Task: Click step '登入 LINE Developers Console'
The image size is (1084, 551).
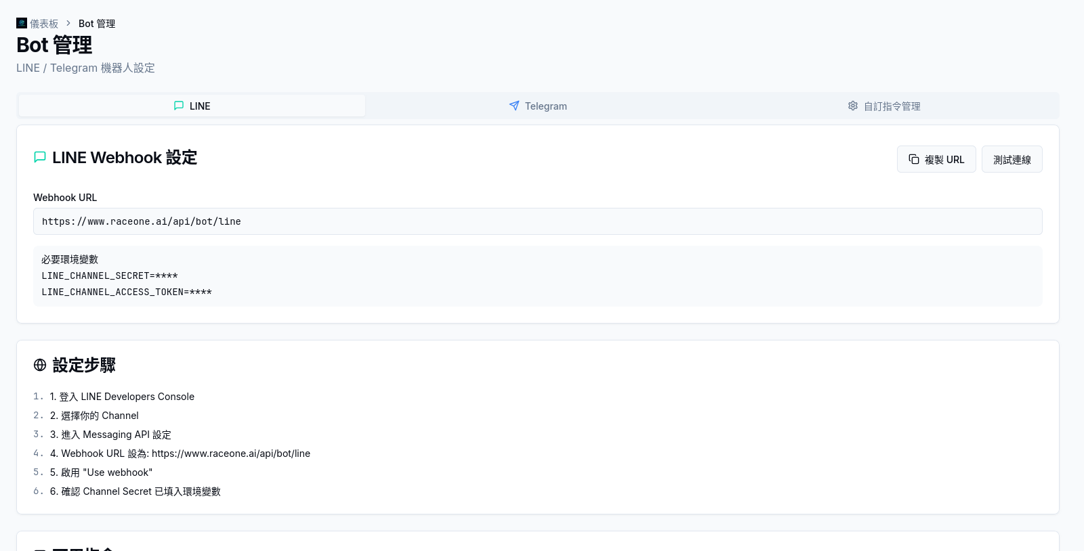Action: pyautogui.click(x=122, y=397)
